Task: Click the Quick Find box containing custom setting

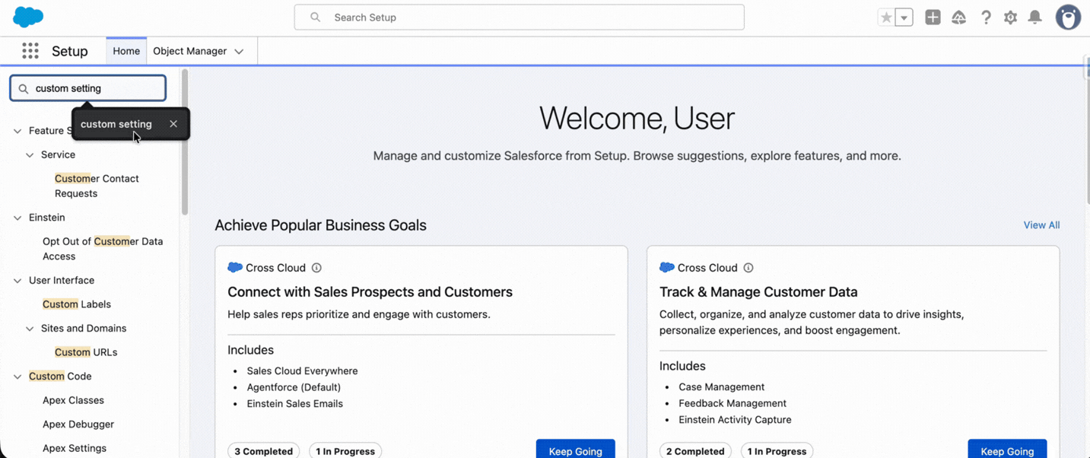Action: [x=87, y=88]
